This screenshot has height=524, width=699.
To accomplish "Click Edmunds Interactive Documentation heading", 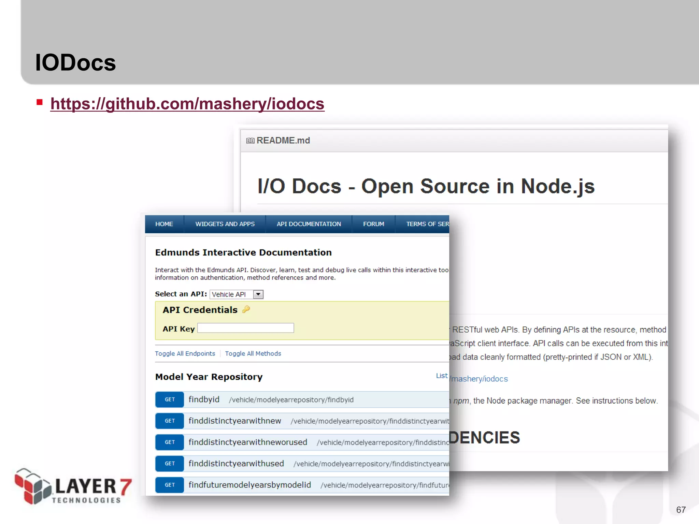I will (x=243, y=252).
